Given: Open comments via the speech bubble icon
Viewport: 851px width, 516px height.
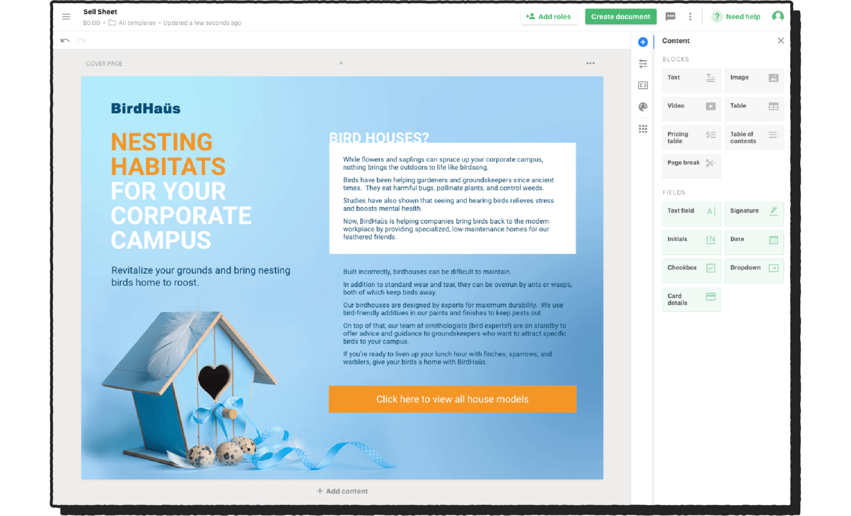Looking at the screenshot, I should point(670,17).
